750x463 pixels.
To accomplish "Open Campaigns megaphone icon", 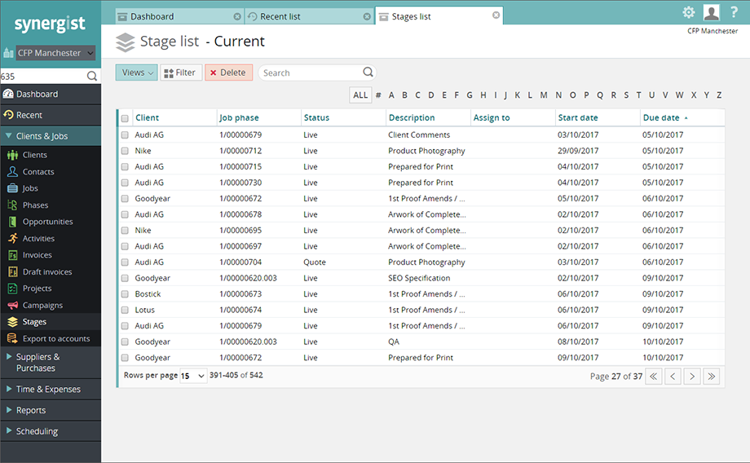I will pyautogui.click(x=12, y=305).
